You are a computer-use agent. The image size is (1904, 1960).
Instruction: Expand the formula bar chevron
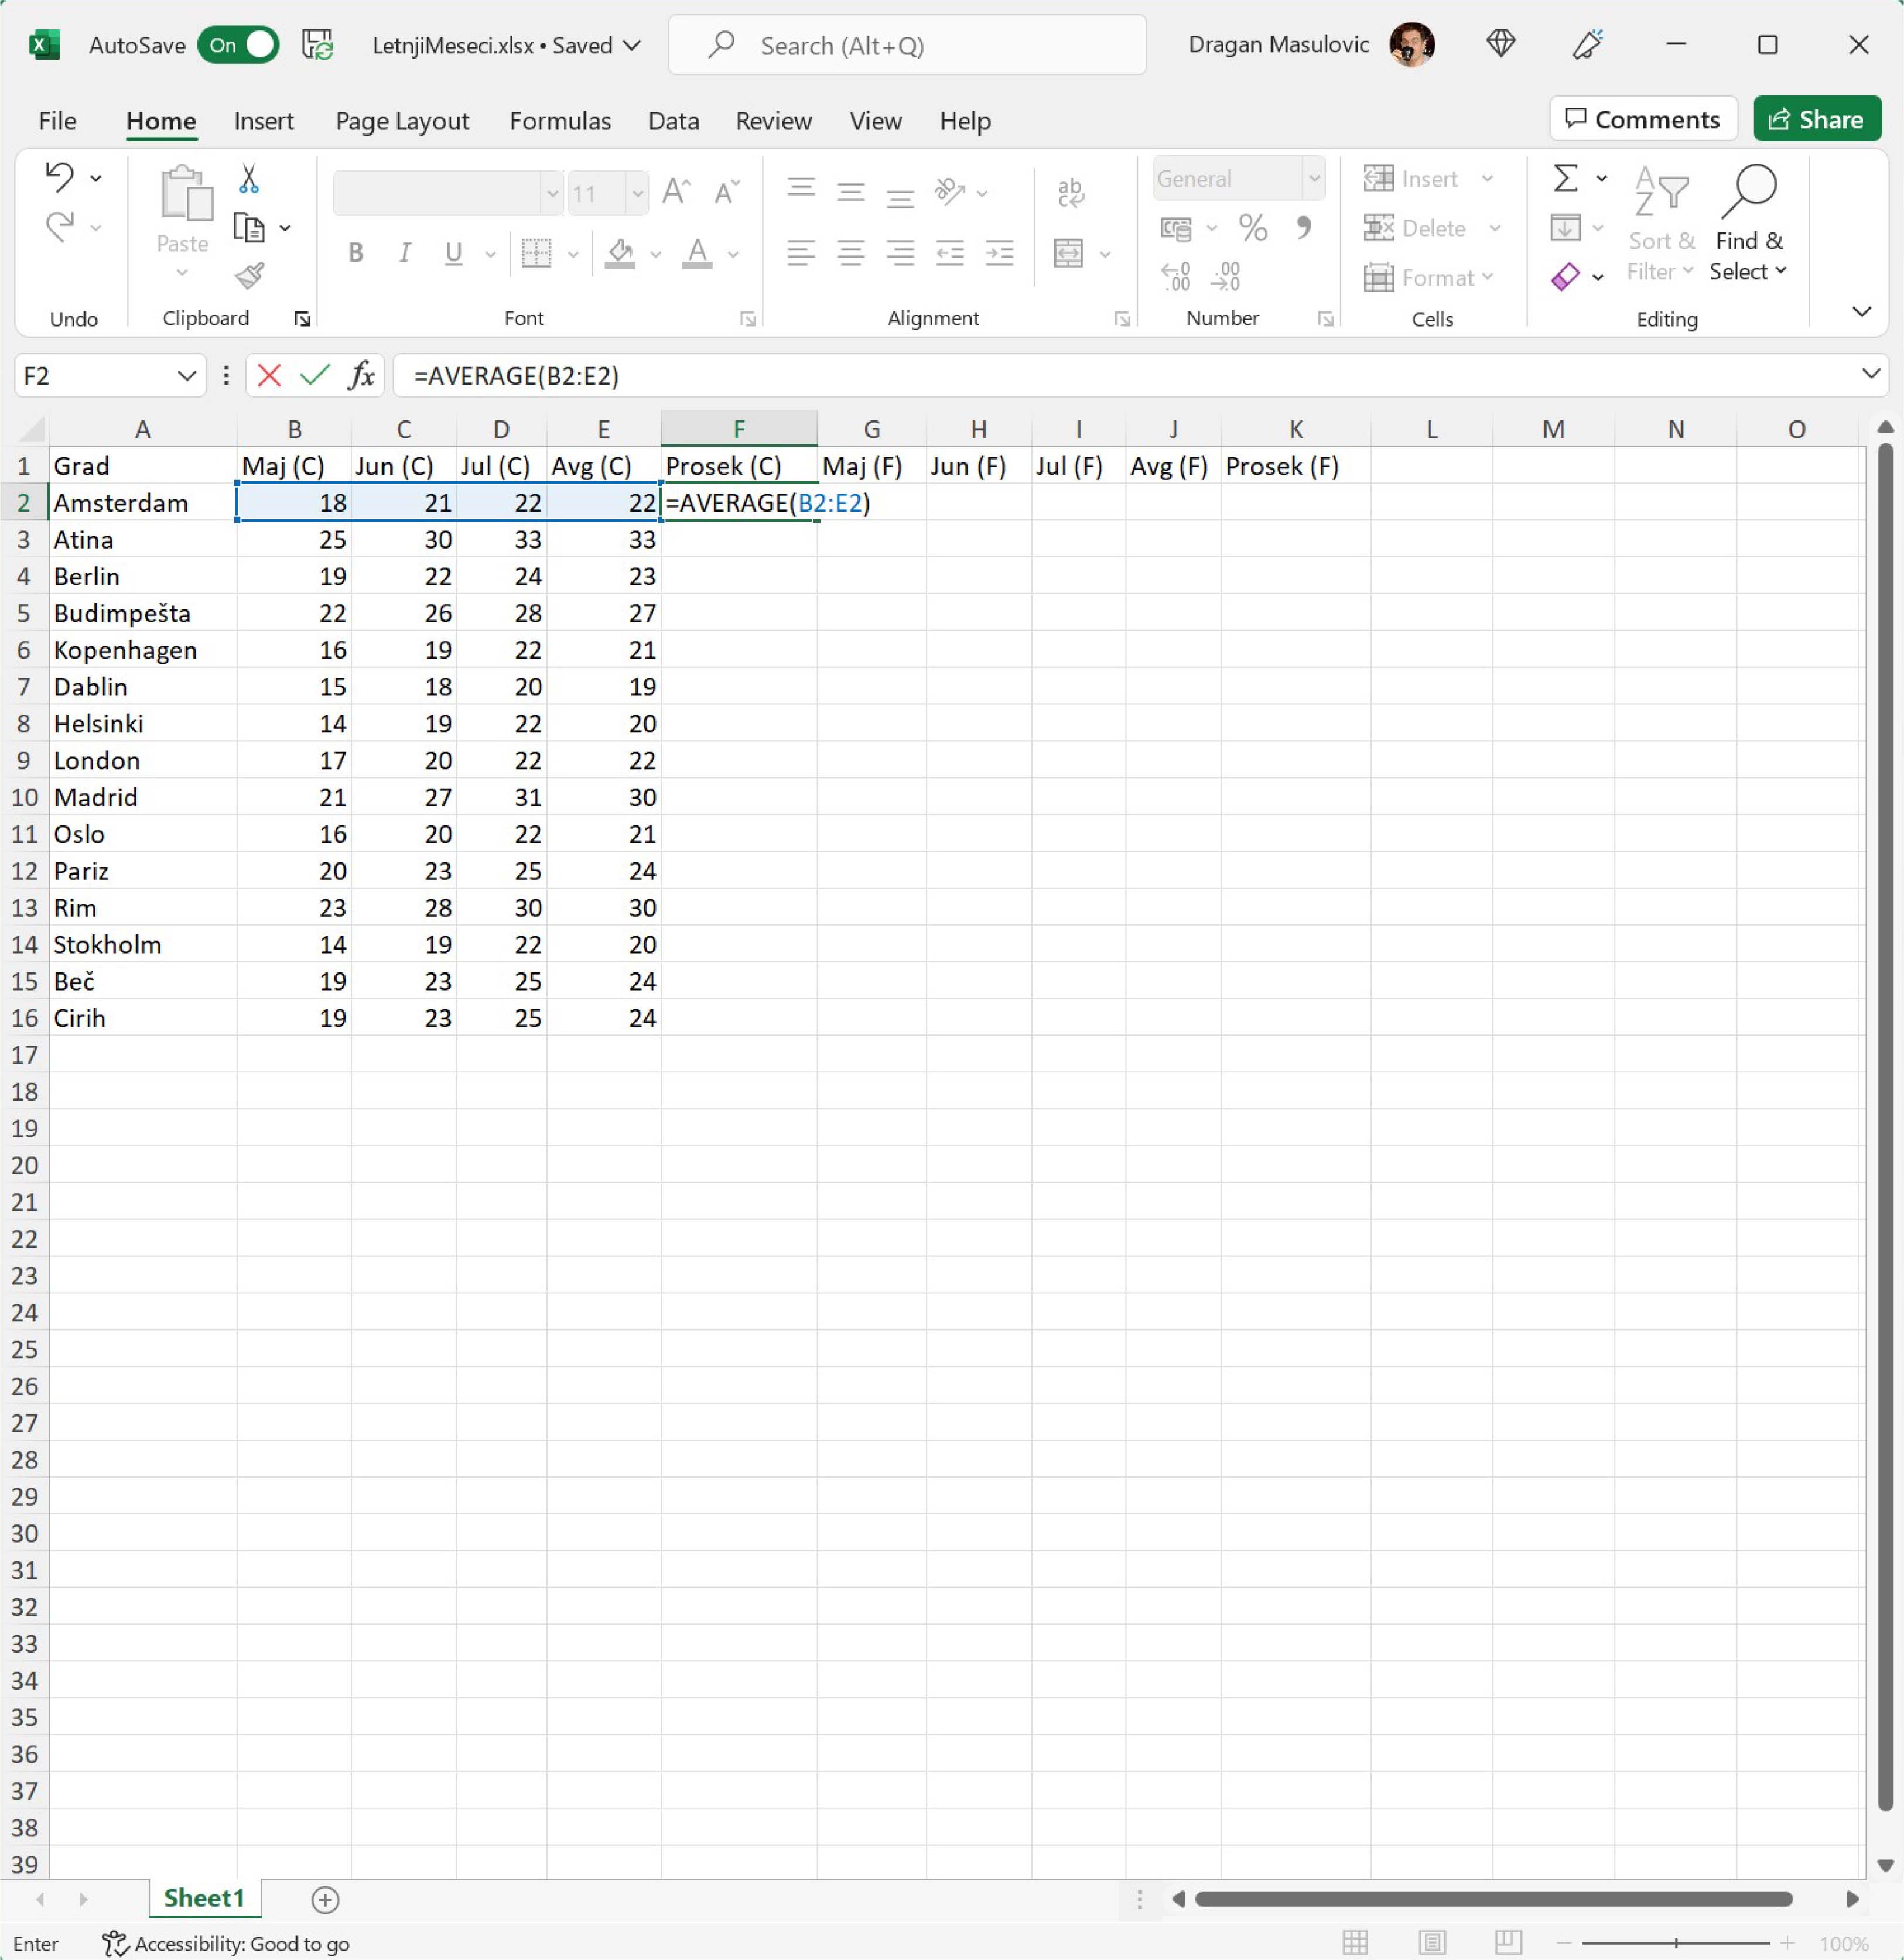click(x=1870, y=374)
